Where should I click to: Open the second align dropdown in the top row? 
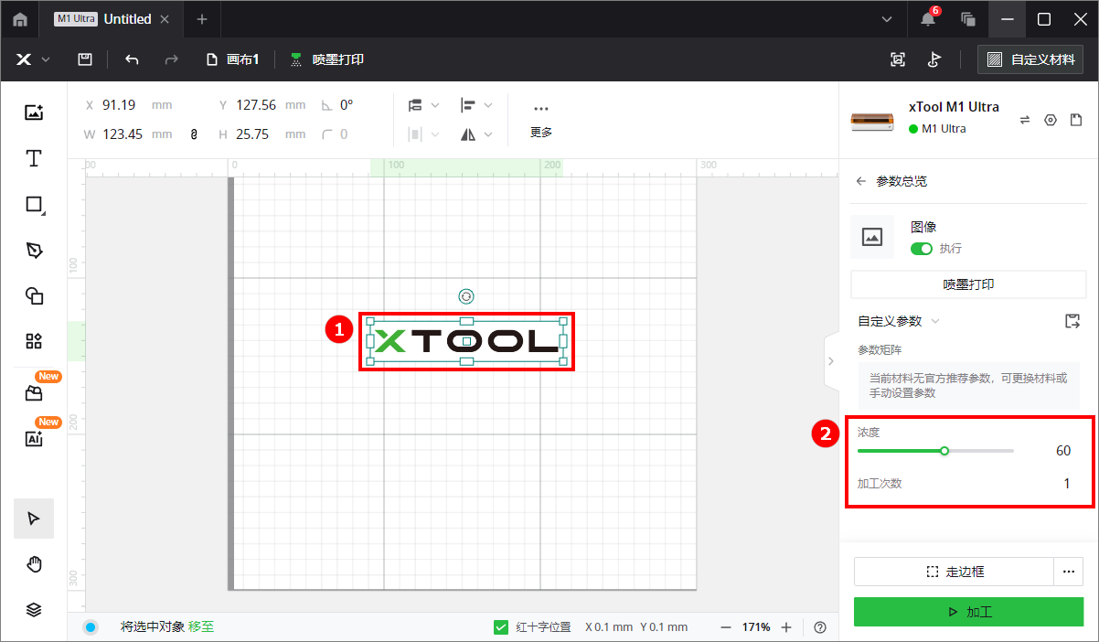[x=476, y=105]
